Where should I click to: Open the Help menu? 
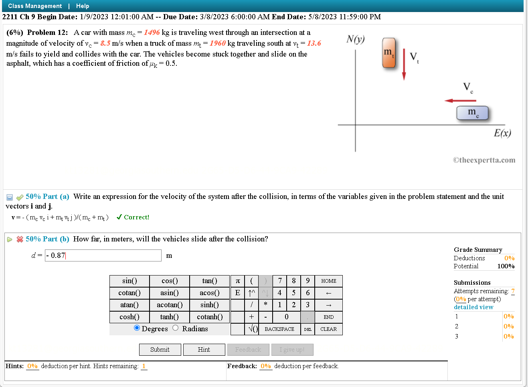pos(83,6)
